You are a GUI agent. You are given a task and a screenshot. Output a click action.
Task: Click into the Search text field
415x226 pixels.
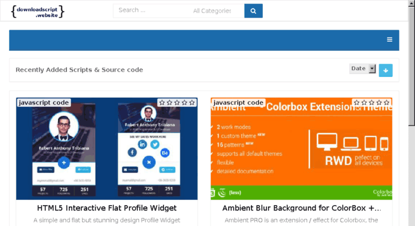151,11
